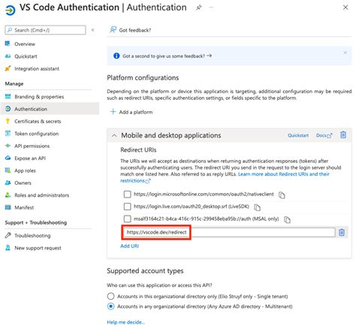Click the Token configuration bars icon

point(8,134)
